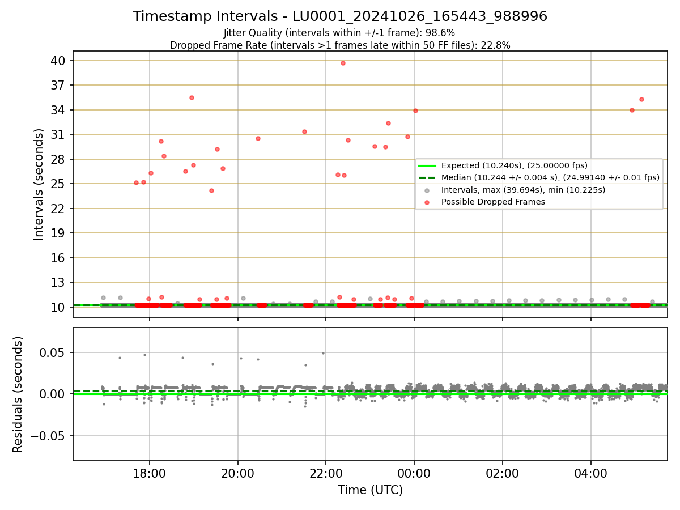Click the red marker beside 'Possible Dropped Frames' legend
This screenshot has height=510, width=680.
(x=427, y=202)
